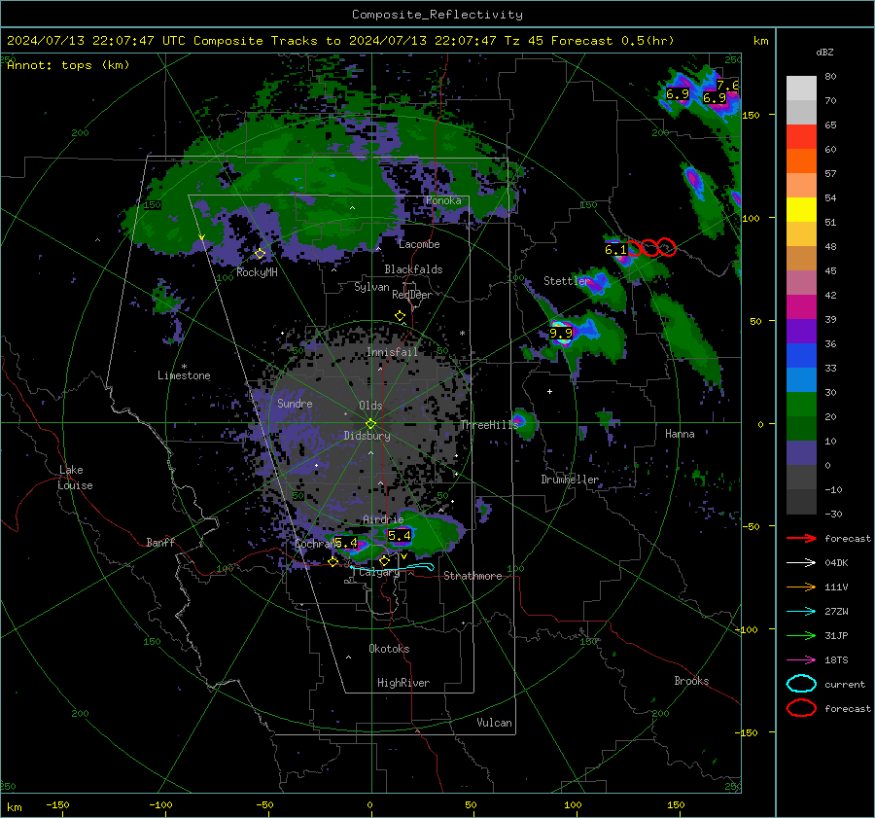Click the timestamp header with Forecast 0.5(hr)
Image resolution: width=875 pixels, height=818 pixels.
[x=340, y=41]
